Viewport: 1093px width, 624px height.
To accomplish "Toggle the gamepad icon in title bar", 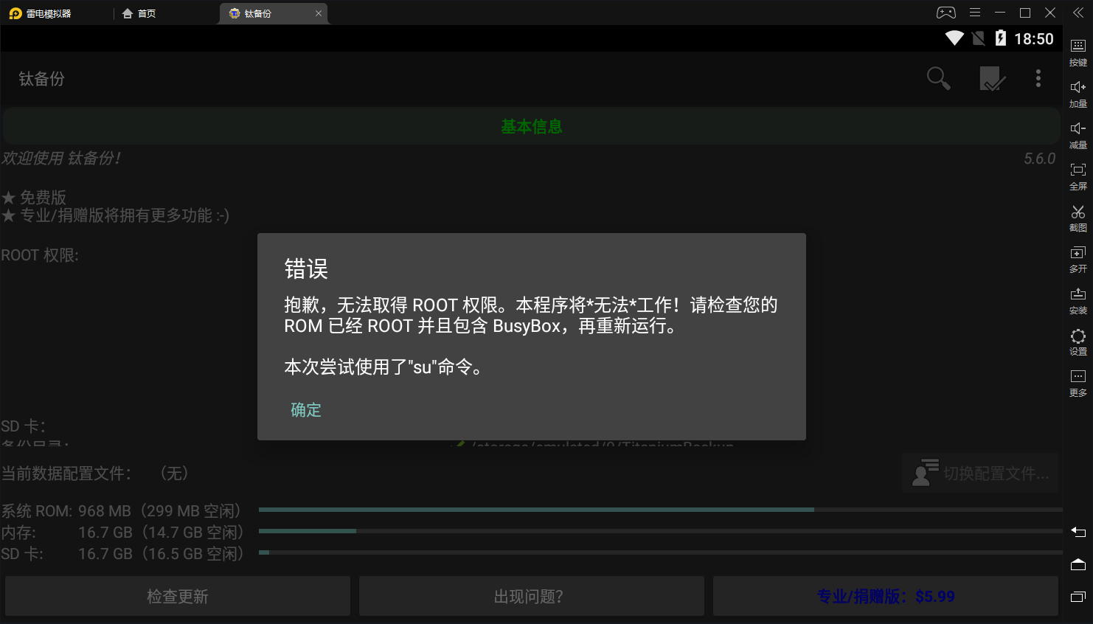I will point(945,12).
